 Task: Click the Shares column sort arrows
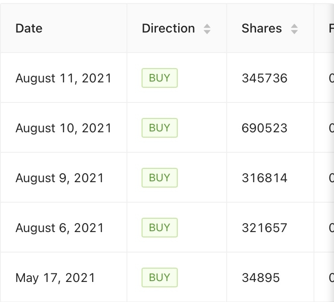(294, 29)
